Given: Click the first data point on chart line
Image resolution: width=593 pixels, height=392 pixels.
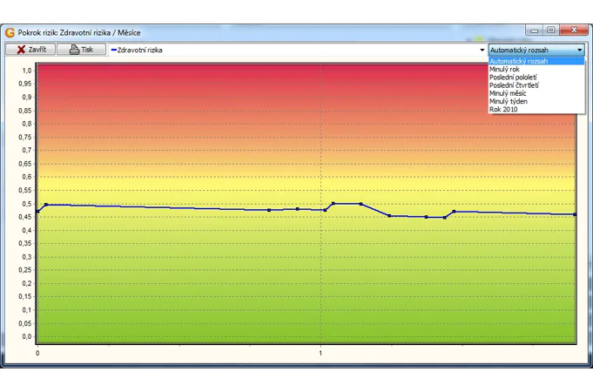Looking at the screenshot, I should [37, 212].
